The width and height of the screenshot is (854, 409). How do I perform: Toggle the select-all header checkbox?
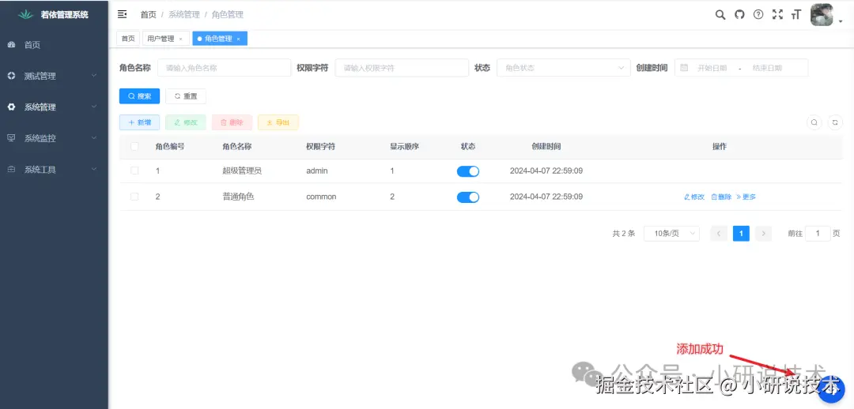click(134, 146)
